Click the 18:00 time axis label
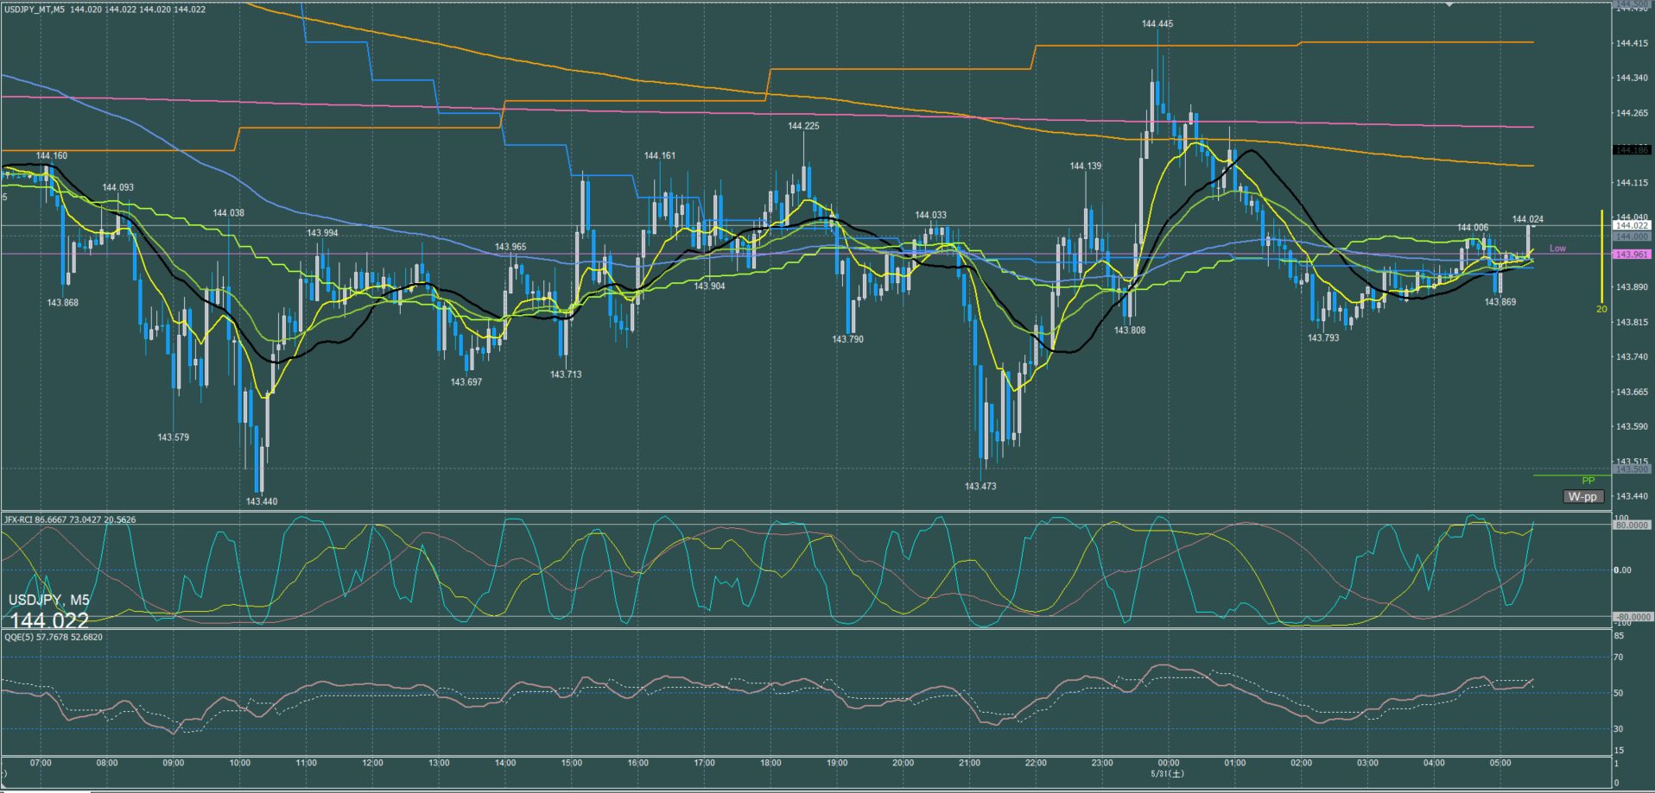The width and height of the screenshot is (1655, 793). coord(771,763)
